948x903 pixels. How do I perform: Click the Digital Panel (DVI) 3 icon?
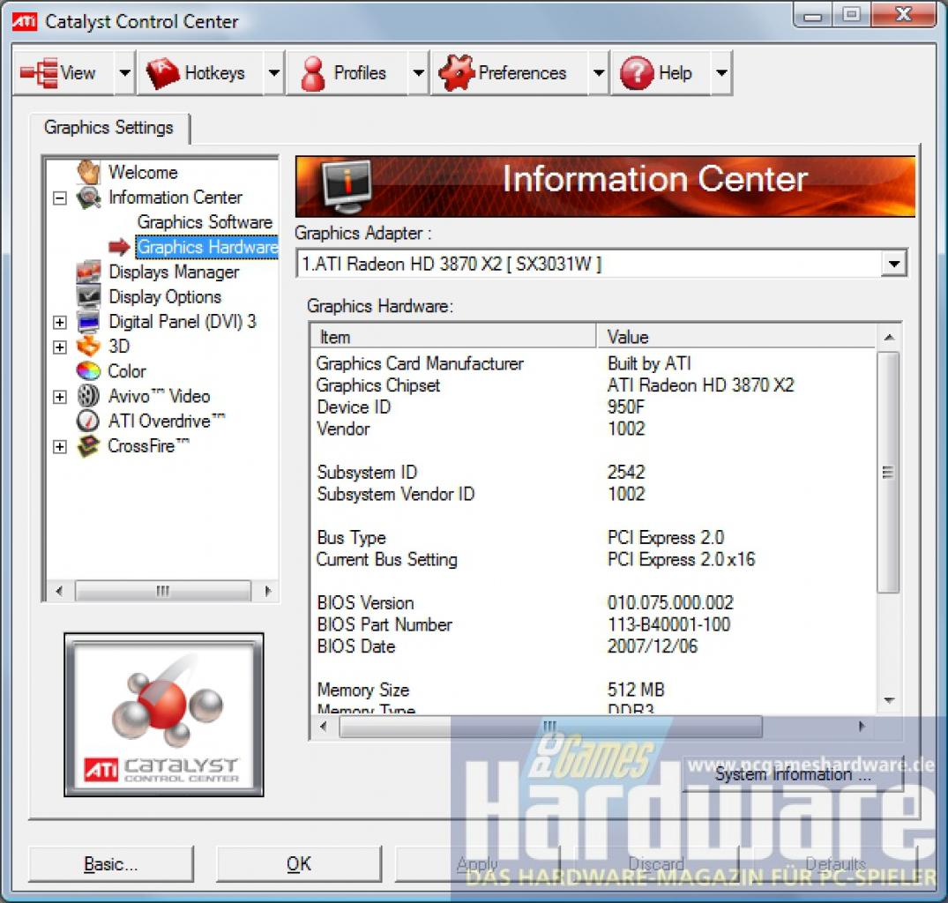88,322
